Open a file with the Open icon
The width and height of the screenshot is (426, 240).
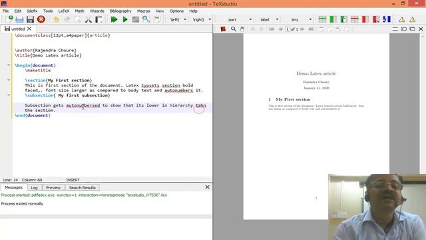tap(19, 19)
